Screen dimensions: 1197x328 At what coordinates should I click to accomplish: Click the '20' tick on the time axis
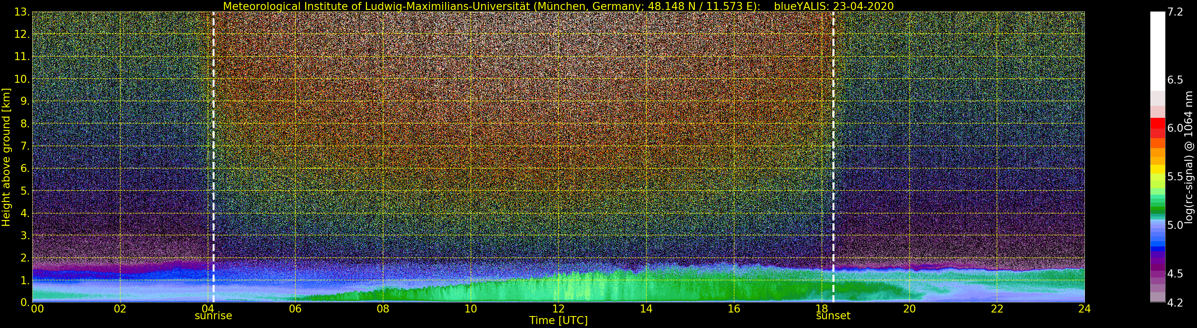909,309
